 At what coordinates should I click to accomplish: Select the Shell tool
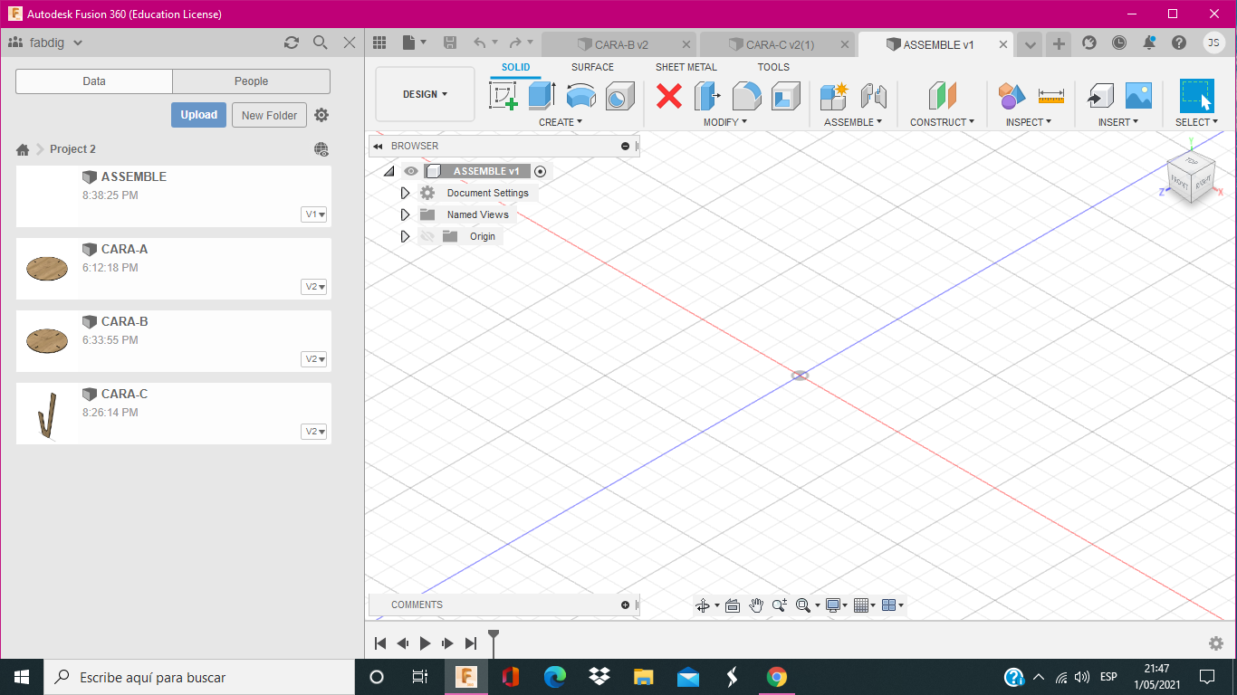pyautogui.click(x=785, y=95)
